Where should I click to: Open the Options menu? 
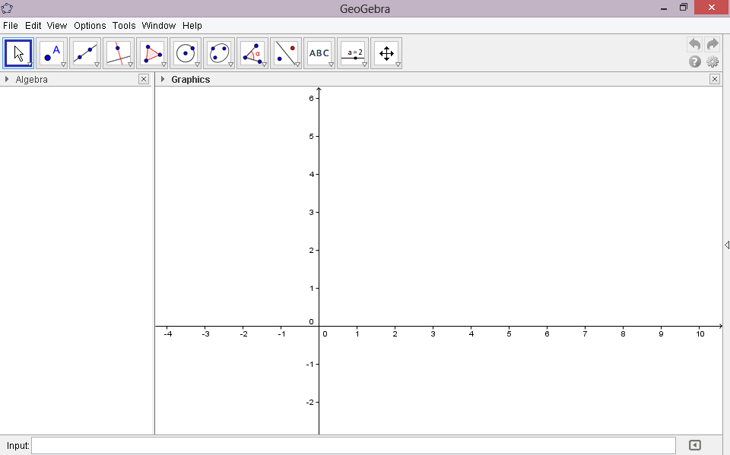point(90,26)
